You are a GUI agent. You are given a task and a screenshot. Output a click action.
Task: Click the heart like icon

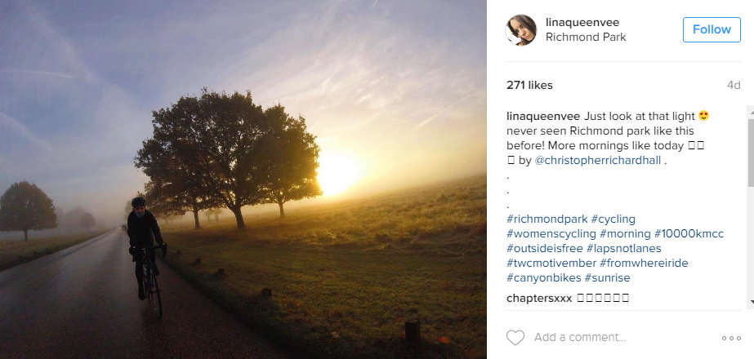click(x=515, y=337)
